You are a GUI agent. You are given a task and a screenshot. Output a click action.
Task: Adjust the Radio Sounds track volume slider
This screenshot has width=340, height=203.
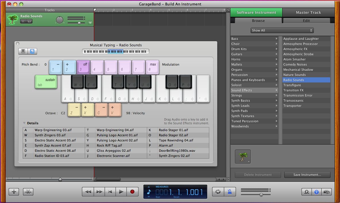point(79,23)
